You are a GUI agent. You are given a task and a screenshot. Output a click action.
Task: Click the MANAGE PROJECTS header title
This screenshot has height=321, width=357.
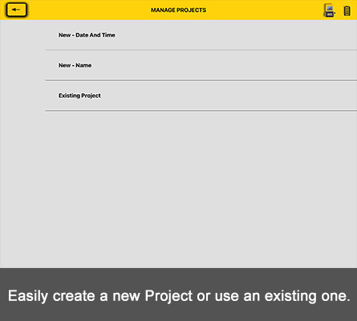point(178,10)
